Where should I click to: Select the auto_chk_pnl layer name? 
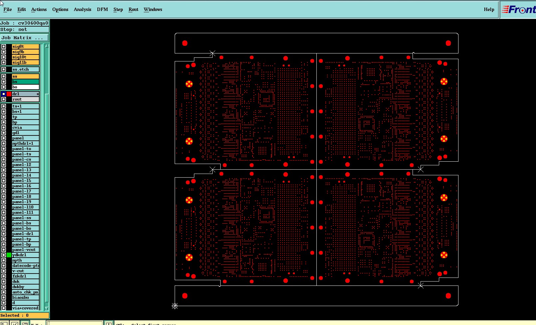point(26,292)
